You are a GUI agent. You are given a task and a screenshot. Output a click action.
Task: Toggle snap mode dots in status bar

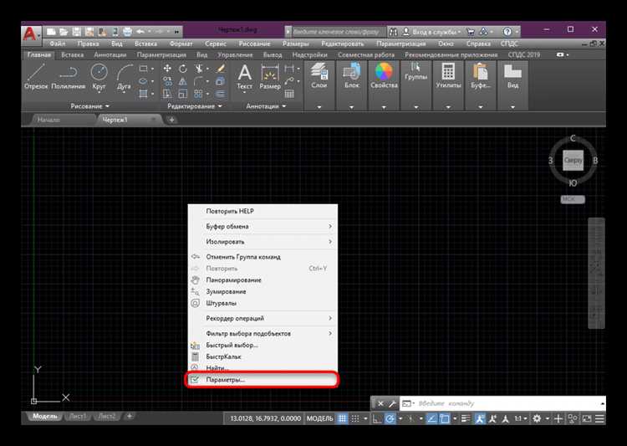355,418
